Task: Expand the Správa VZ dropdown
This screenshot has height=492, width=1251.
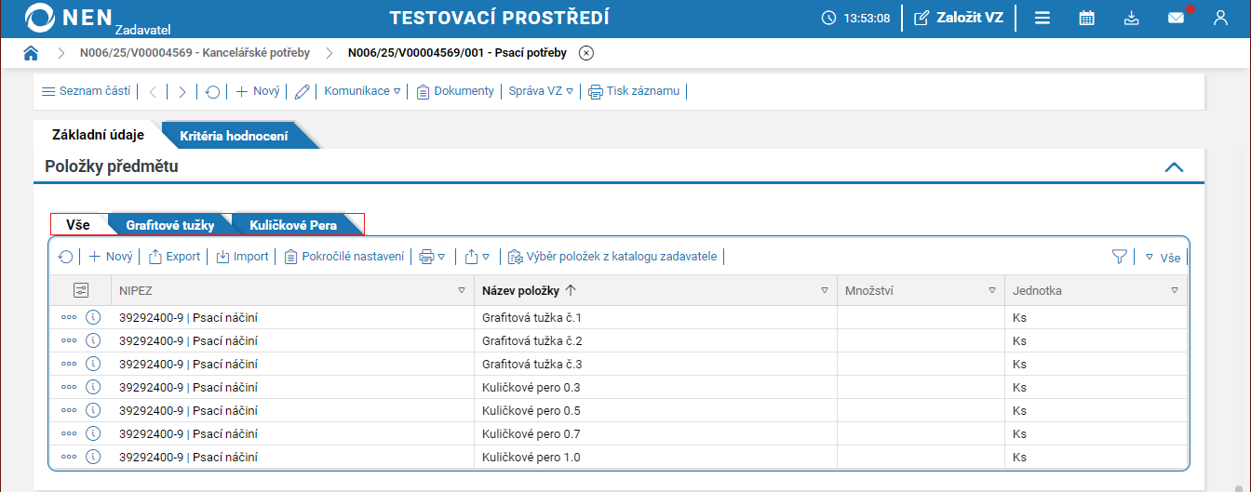Action: [541, 91]
